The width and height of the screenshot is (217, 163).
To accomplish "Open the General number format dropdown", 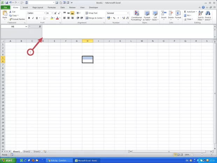I will [x=128, y=13].
